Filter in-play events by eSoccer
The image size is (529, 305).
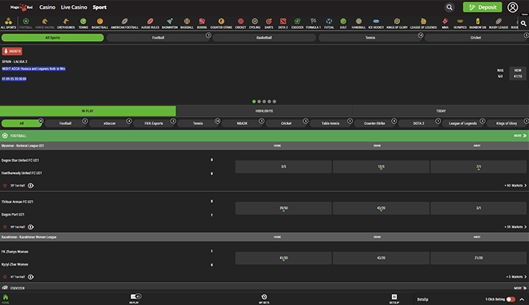tap(110, 123)
